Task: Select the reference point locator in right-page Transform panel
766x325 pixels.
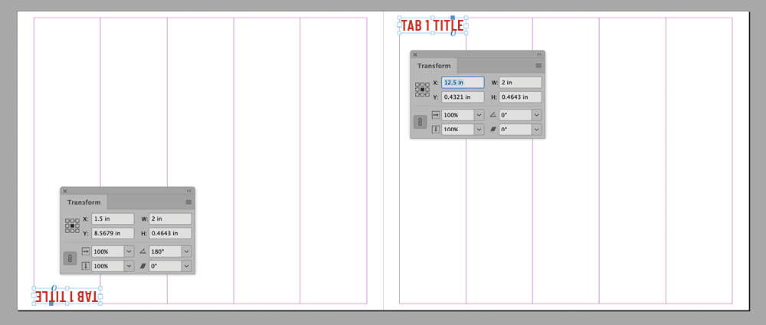Action: (x=423, y=90)
